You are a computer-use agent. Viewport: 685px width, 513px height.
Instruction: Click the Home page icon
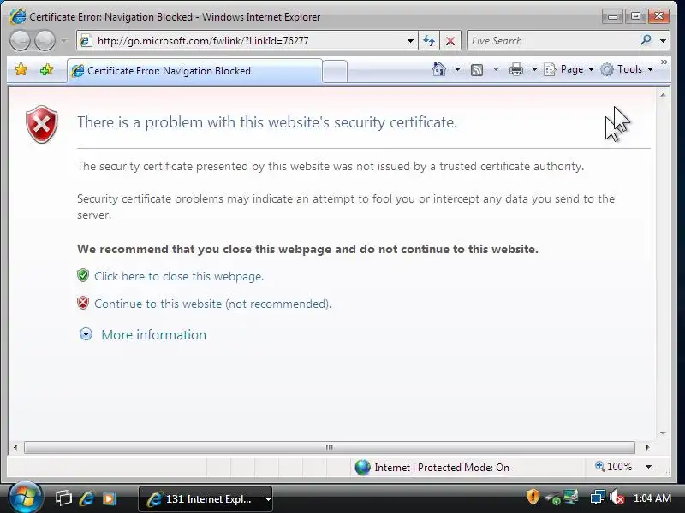tap(439, 69)
